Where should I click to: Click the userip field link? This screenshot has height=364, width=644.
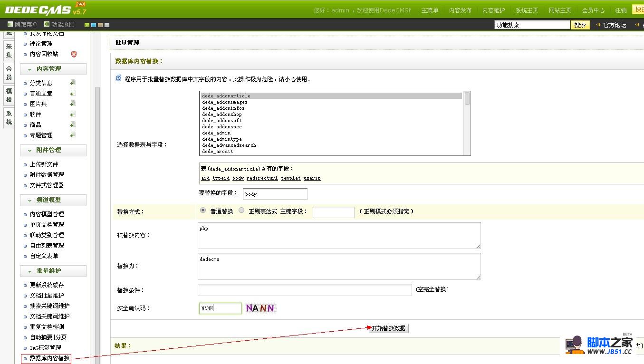click(312, 178)
